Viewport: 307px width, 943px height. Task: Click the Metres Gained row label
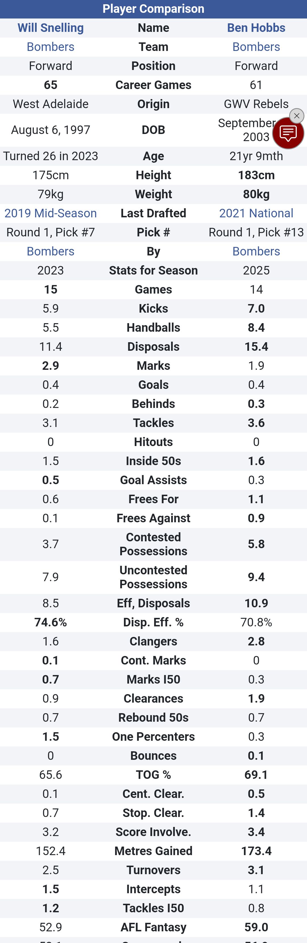153,851
